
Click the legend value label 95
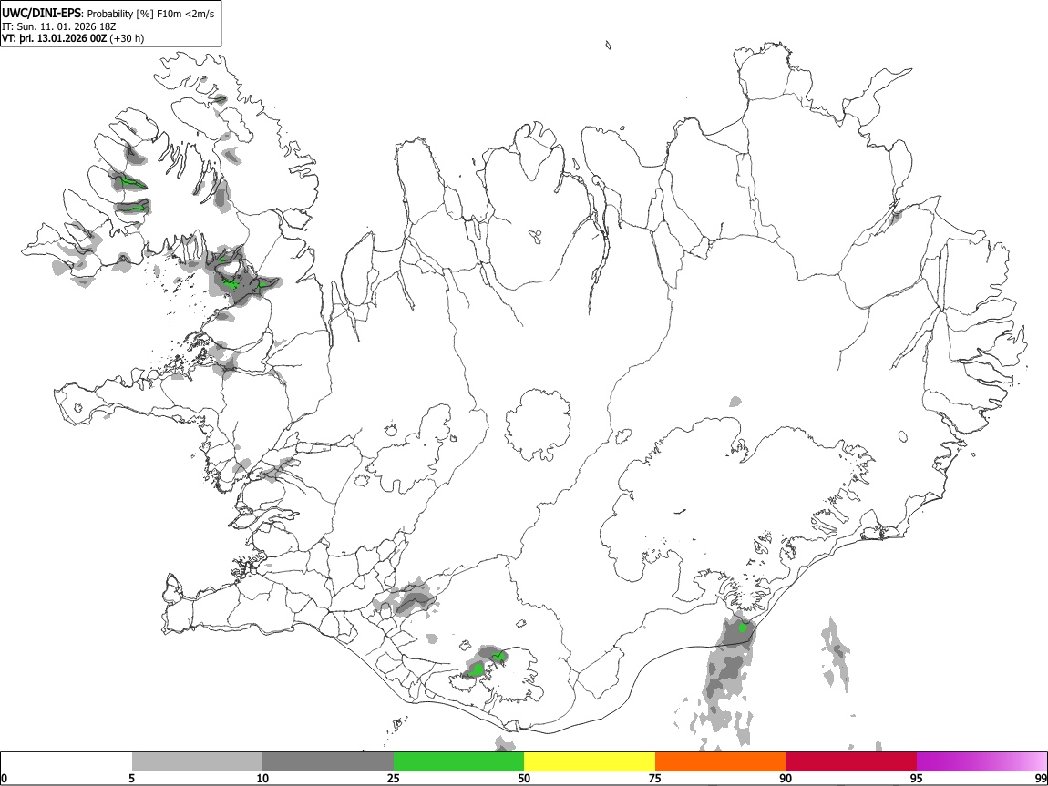(x=917, y=778)
